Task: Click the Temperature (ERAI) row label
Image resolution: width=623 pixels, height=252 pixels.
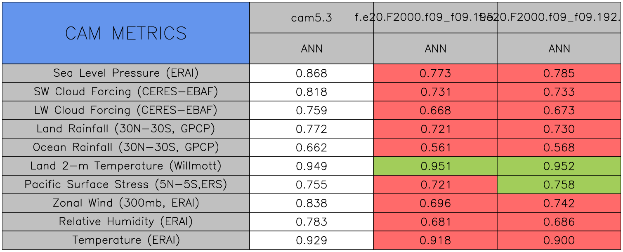Action: click(x=126, y=240)
